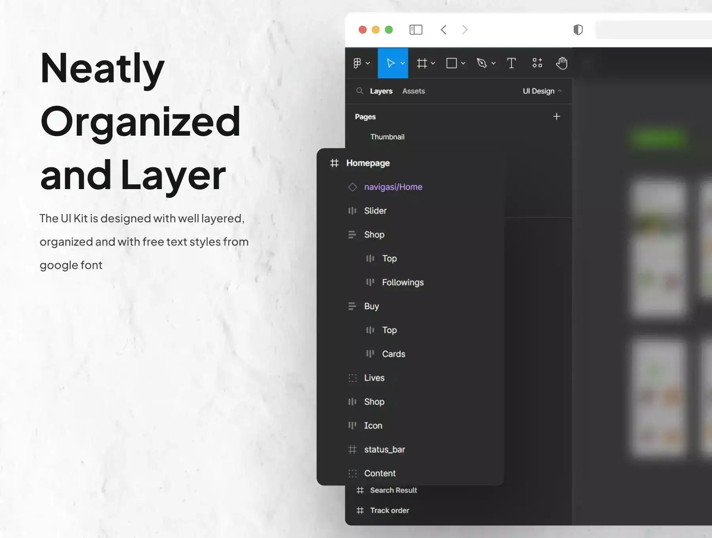The width and height of the screenshot is (712, 538).
Task: Select the Move tool arrow
Action: coord(390,63)
